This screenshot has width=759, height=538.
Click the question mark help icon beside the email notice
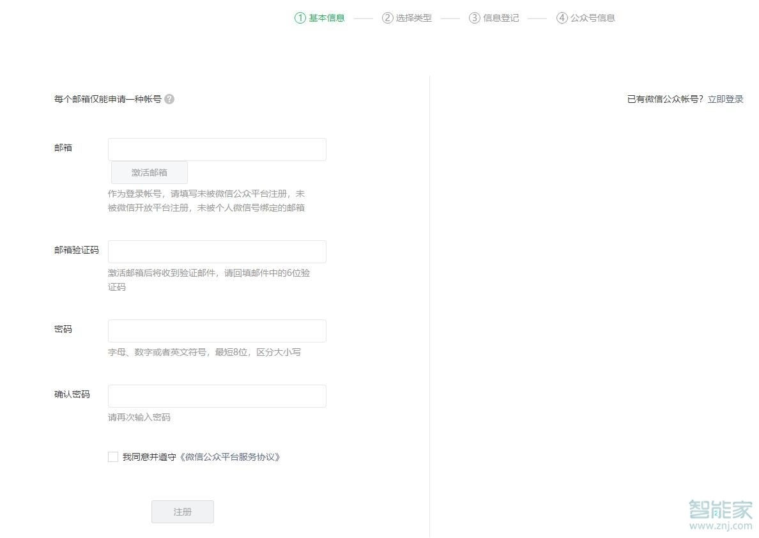(170, 99)
